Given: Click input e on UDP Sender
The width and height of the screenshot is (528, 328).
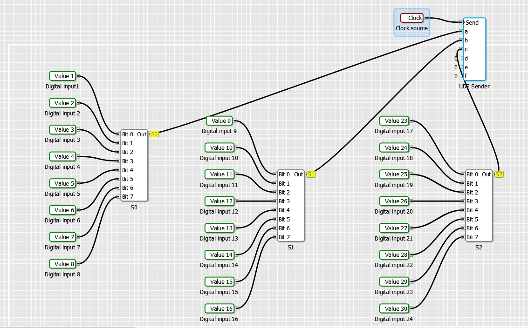Looking at the screenshot, I should (466, 67).
